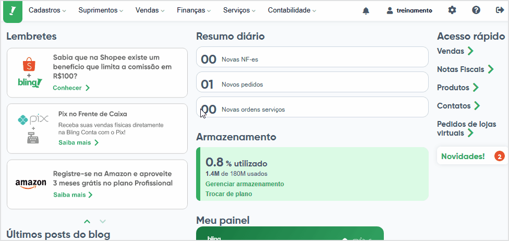Expand the Serviços menu
The width and height of the screenshot is (509, 241).
pos(239,10)
